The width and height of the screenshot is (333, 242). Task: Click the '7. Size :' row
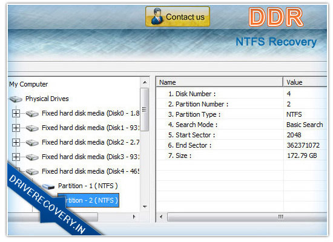coord(242,155)
